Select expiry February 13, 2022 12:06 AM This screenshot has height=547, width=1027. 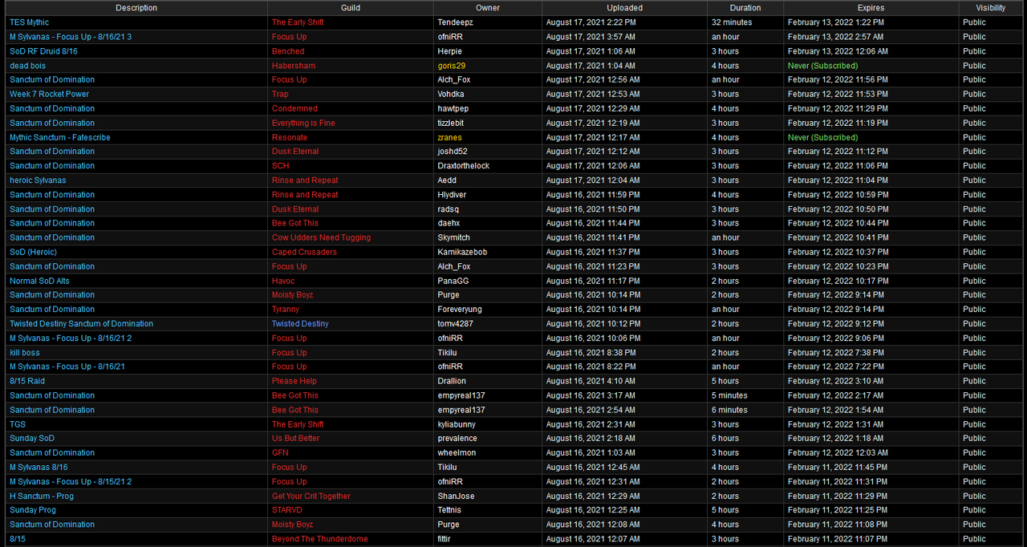pyautogui.click(x=838, y=51)
